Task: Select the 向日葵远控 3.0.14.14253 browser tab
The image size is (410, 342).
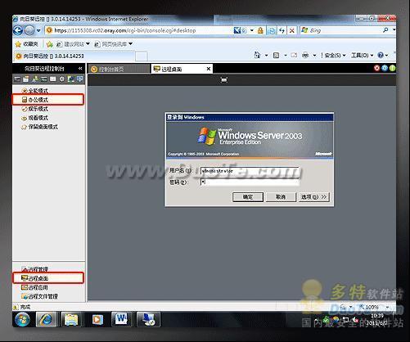Action: tap(74, 56)
